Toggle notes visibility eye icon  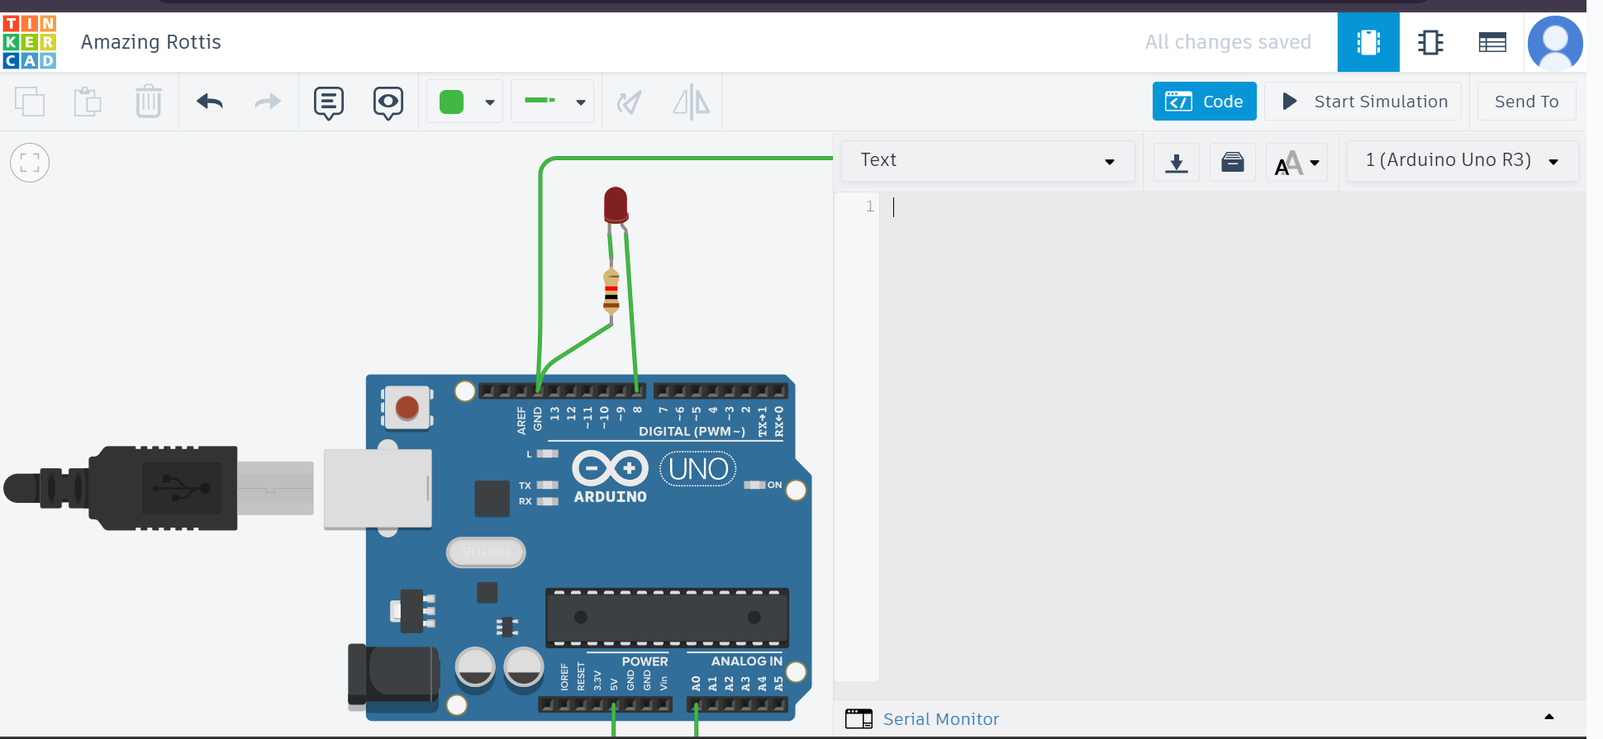[x=388, y=102]
